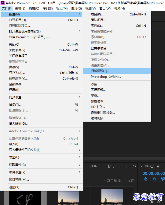Select 字幕... in New submenu
Image resolution: width=165 pixels, height=205 pixels.
(117, 96)
